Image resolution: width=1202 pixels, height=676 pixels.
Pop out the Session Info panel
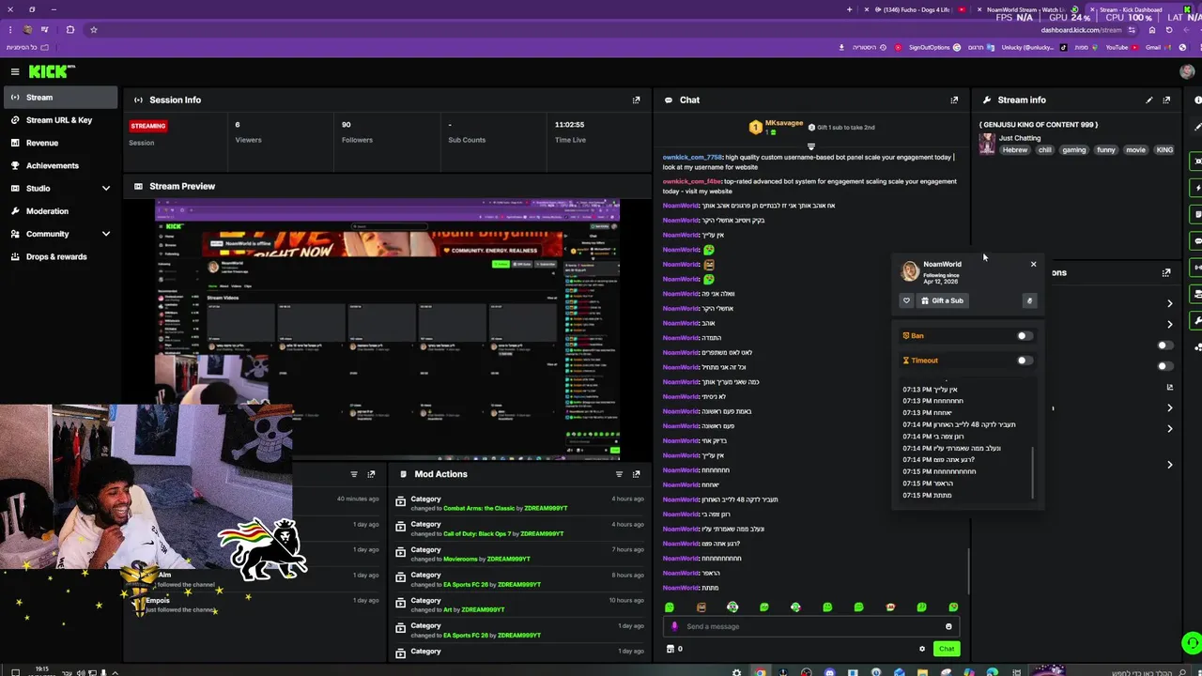pos(636,100)
